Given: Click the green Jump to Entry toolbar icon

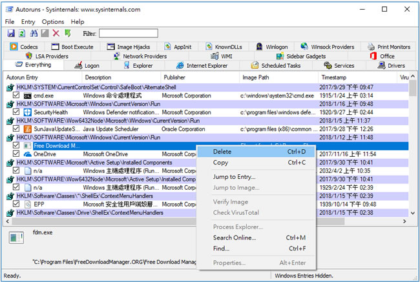Looking at the screenshot, I should point(67,33).
